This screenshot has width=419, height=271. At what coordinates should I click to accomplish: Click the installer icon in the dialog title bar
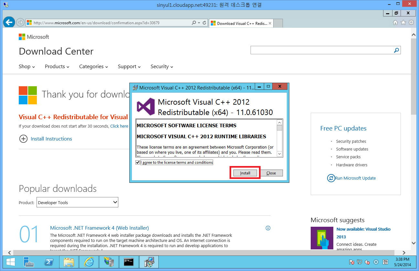click(135, 88)
